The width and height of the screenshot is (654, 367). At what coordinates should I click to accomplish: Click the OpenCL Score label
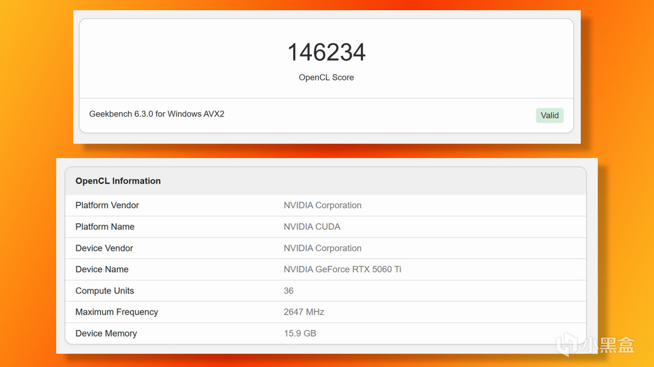[326, 77]
